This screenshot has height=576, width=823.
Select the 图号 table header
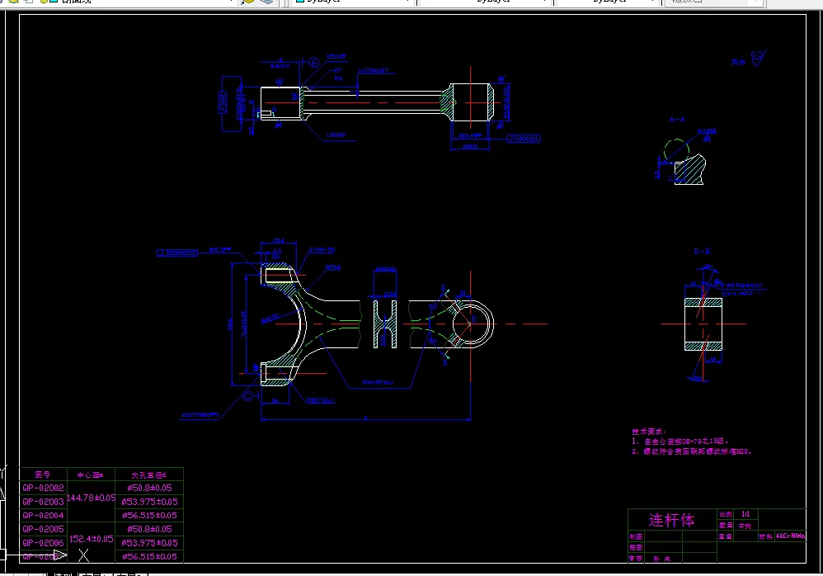[x=43, y=474]
